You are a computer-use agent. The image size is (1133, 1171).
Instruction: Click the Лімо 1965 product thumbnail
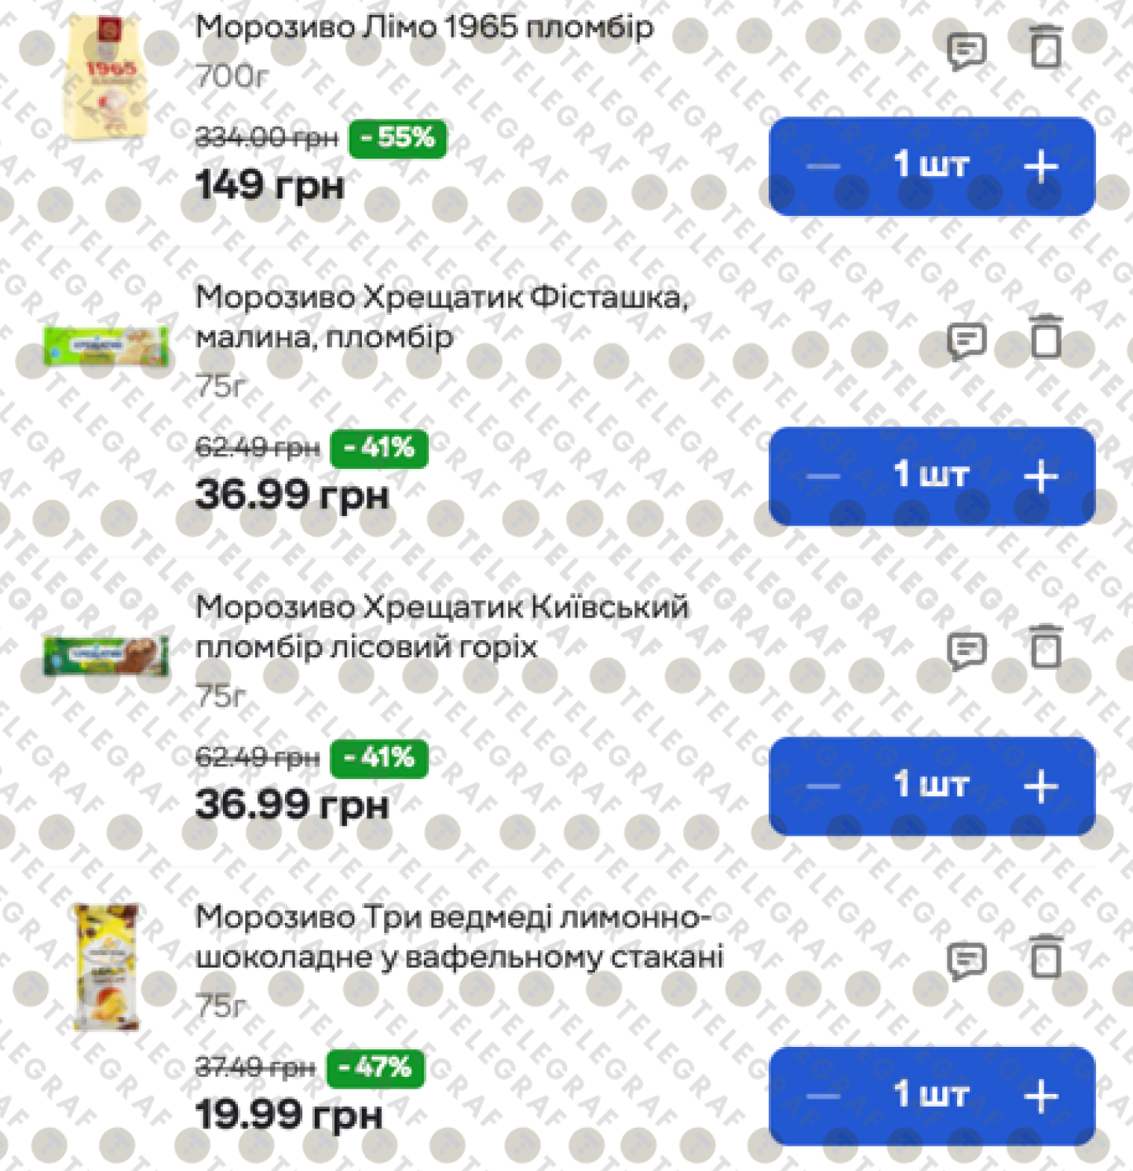107,79
